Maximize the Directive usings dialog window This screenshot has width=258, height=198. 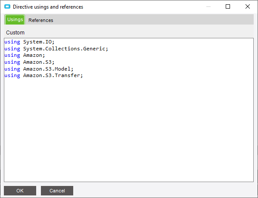pyautogui.click(x=228, y=6)
